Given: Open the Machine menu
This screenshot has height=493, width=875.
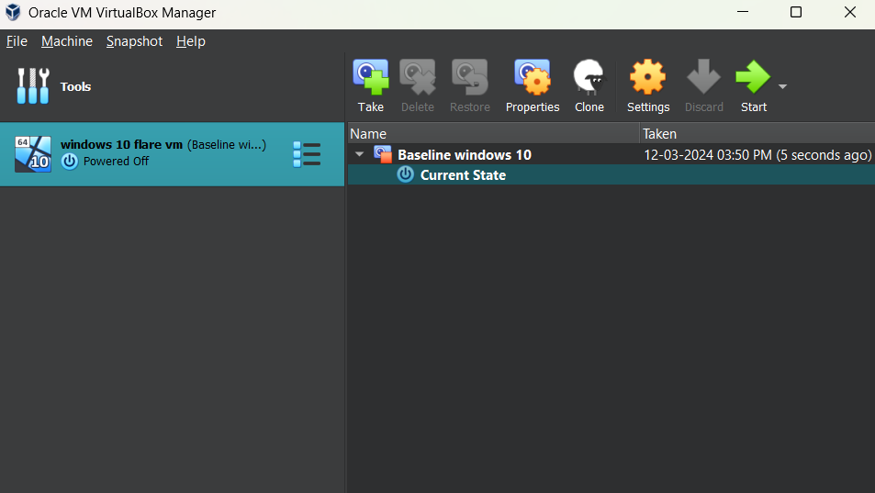Looking at the screenshot, I should pos(67,41).
